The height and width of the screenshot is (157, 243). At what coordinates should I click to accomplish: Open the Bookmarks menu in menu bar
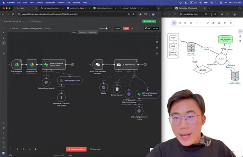point(50,3)
